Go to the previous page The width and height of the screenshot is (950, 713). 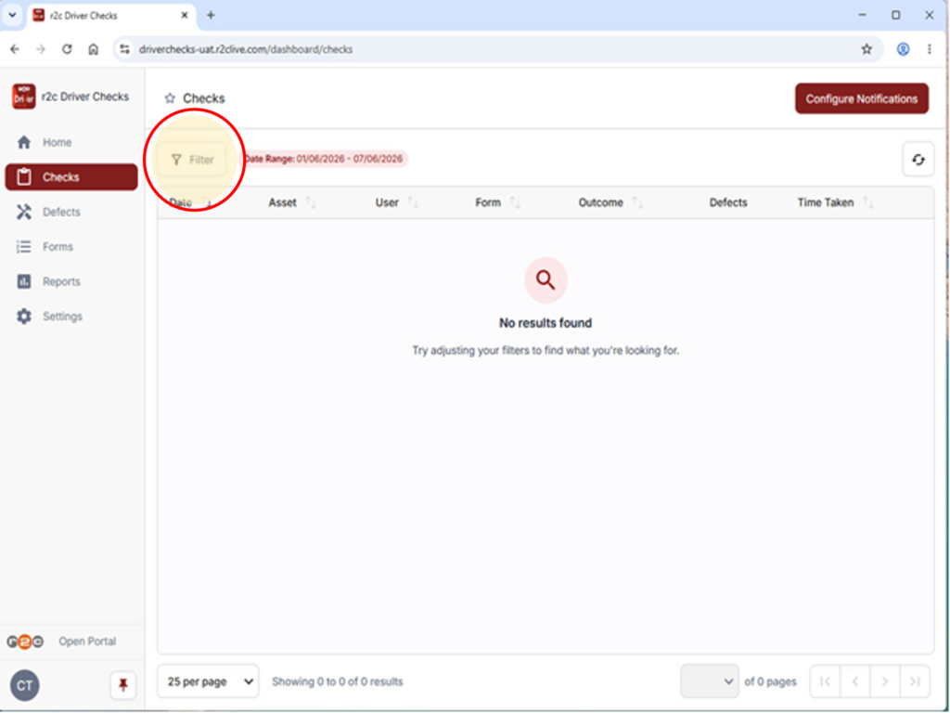854,681
